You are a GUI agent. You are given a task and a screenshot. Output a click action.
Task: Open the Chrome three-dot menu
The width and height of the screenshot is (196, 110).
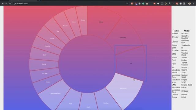tap(193, 4)
